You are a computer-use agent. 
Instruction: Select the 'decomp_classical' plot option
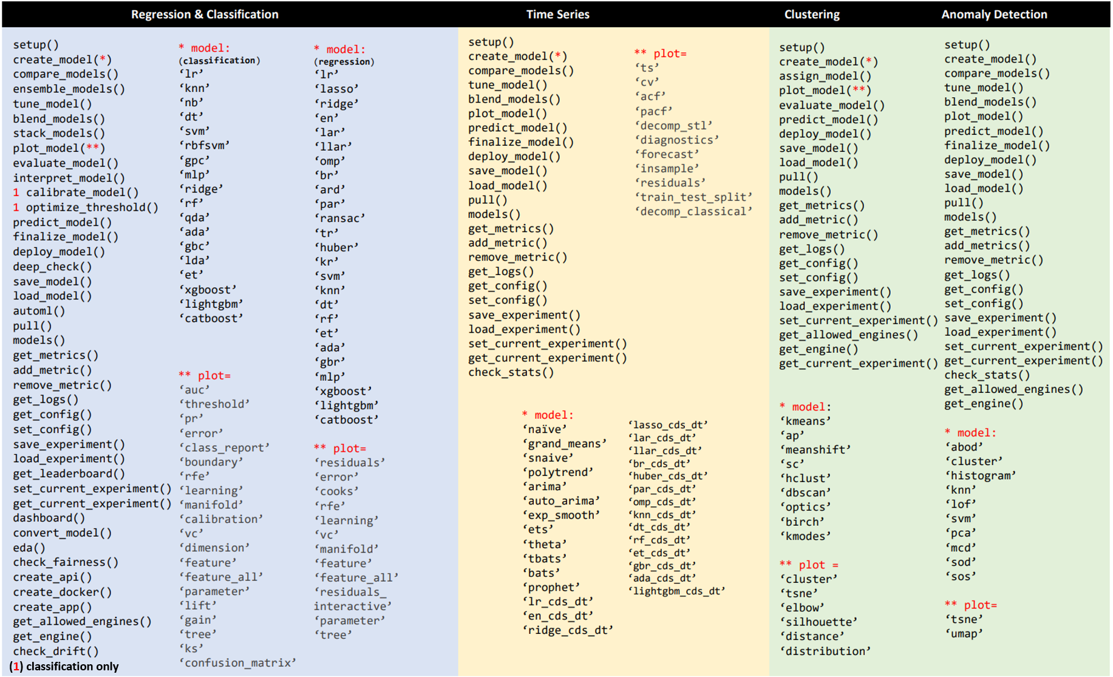693,211
